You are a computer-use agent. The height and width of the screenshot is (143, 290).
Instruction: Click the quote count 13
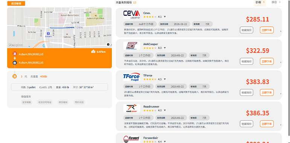click(x=135, y=2)
